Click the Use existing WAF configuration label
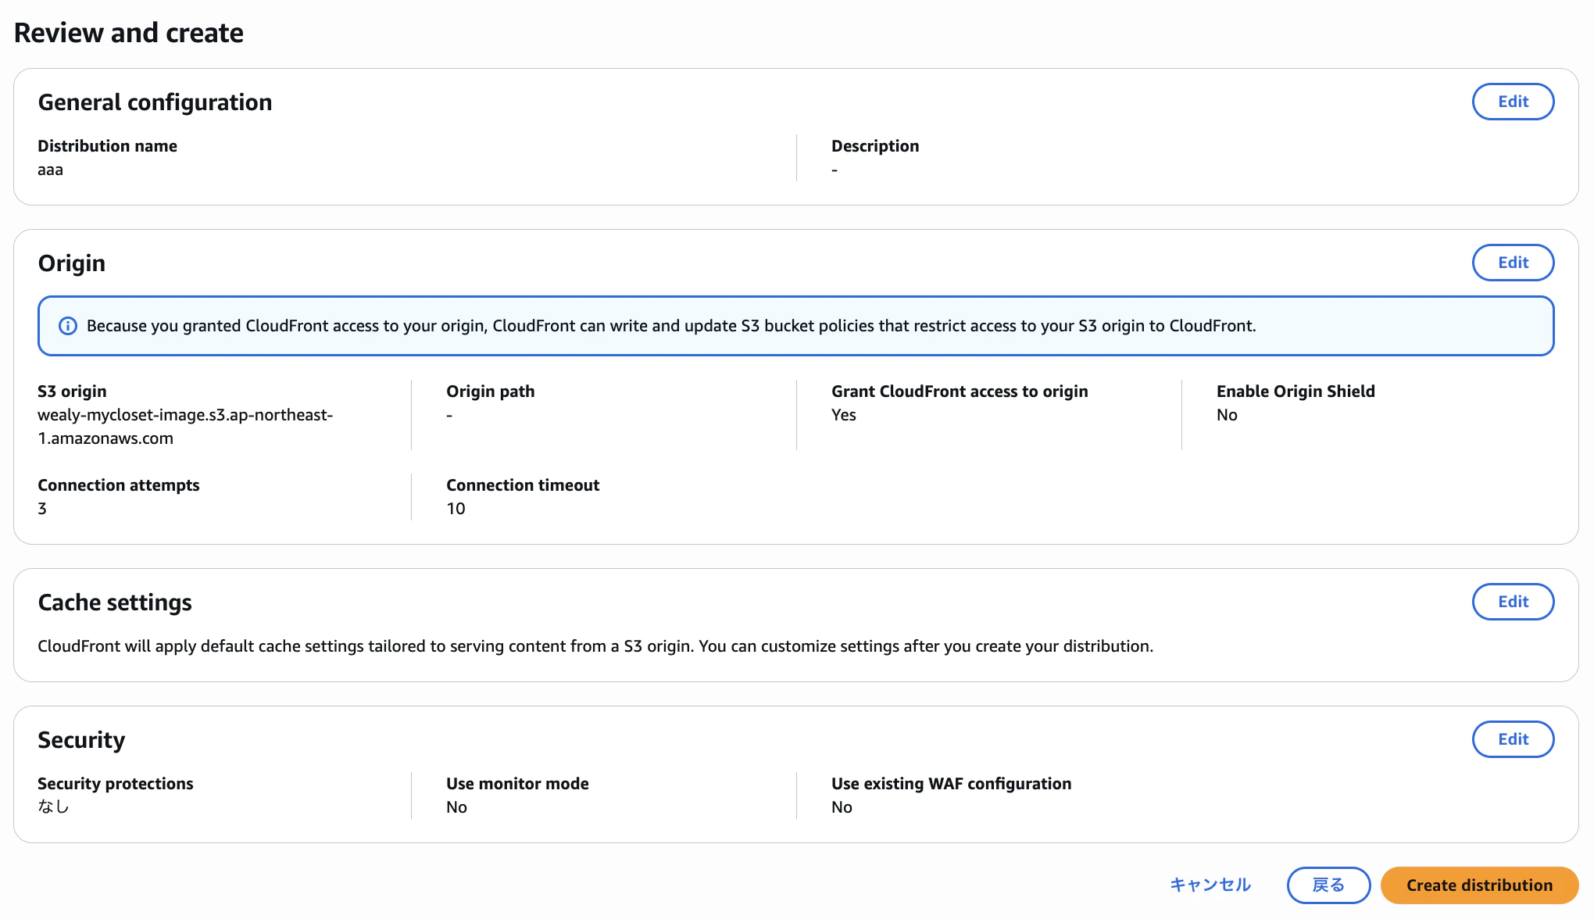This screenshot has width=1594, height=919. point(951,784)
